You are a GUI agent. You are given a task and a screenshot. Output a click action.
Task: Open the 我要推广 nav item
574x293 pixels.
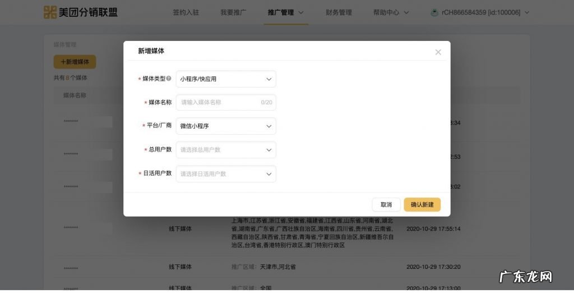click(233, 12)
